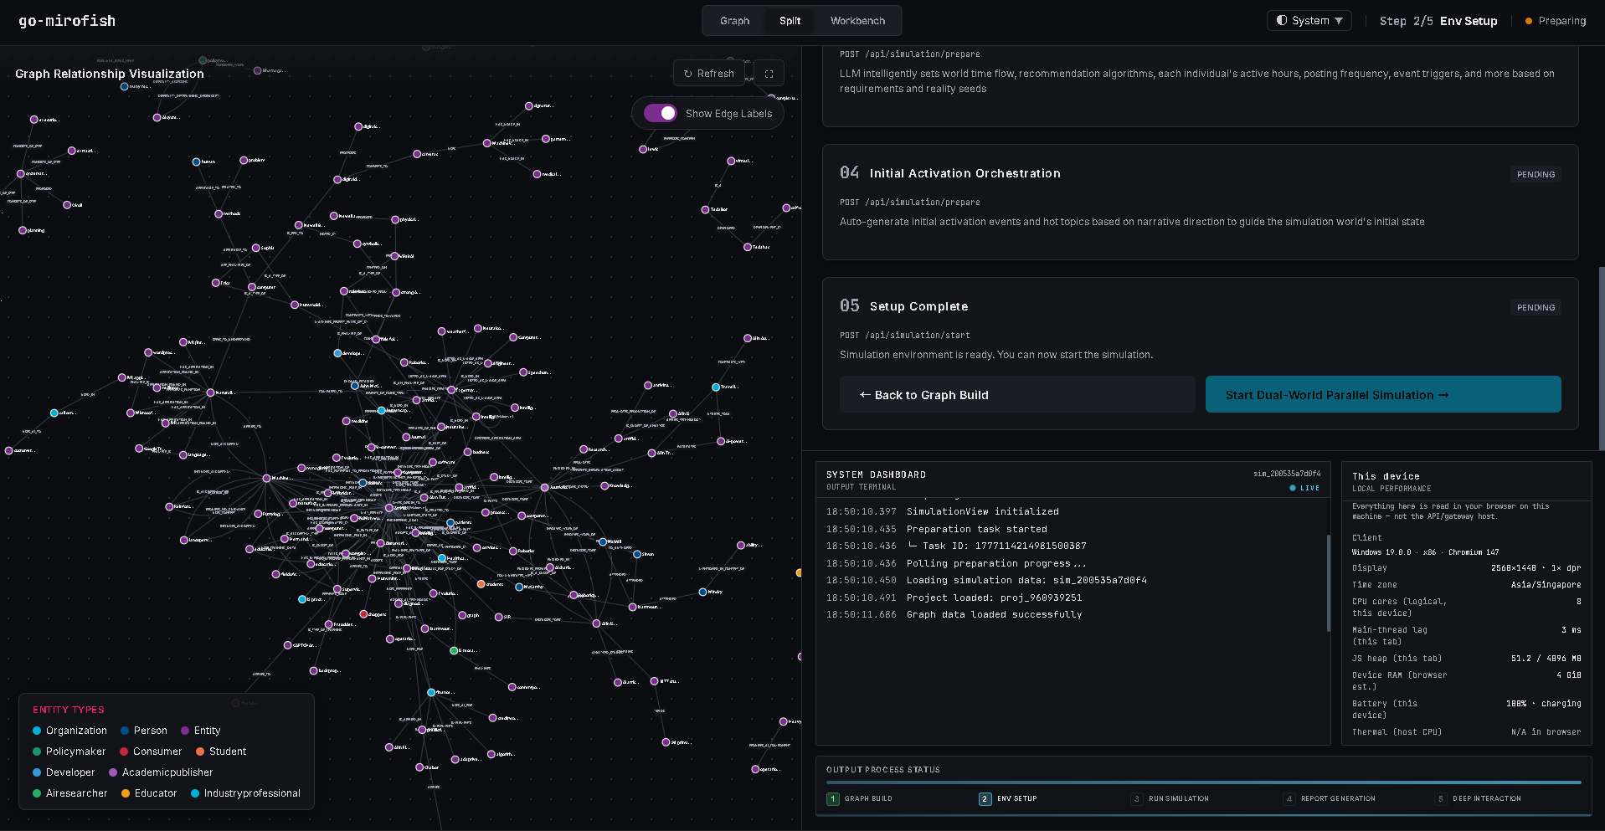Select step 5 Deep Interaction
Screen dimensions: 1605x831
(1478, 798)
